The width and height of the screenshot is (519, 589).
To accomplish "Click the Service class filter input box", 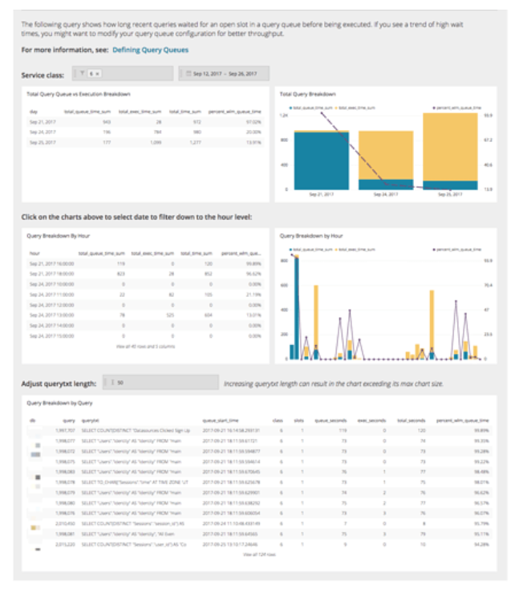I will 123,74.
